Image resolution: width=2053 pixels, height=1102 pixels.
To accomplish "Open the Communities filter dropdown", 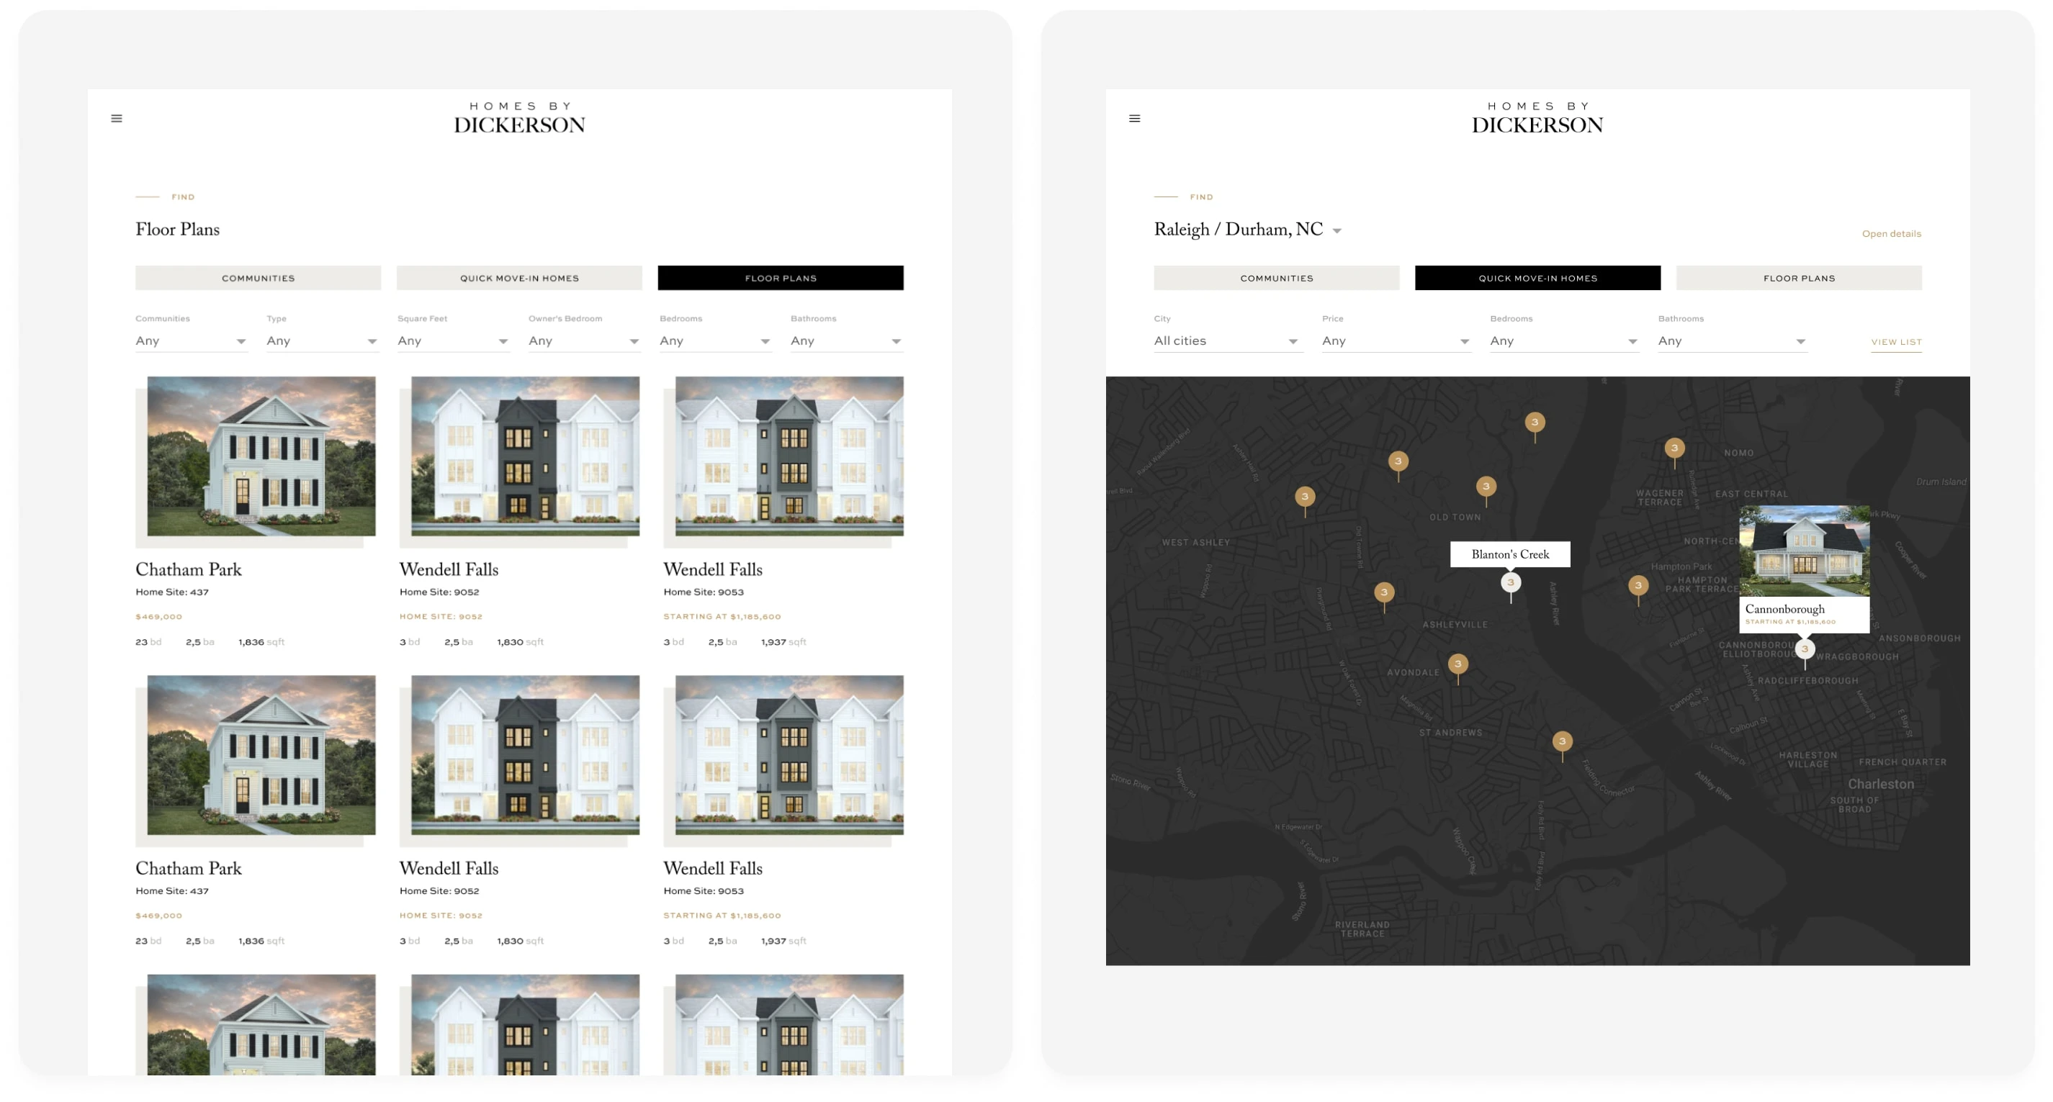I will 191,341.
